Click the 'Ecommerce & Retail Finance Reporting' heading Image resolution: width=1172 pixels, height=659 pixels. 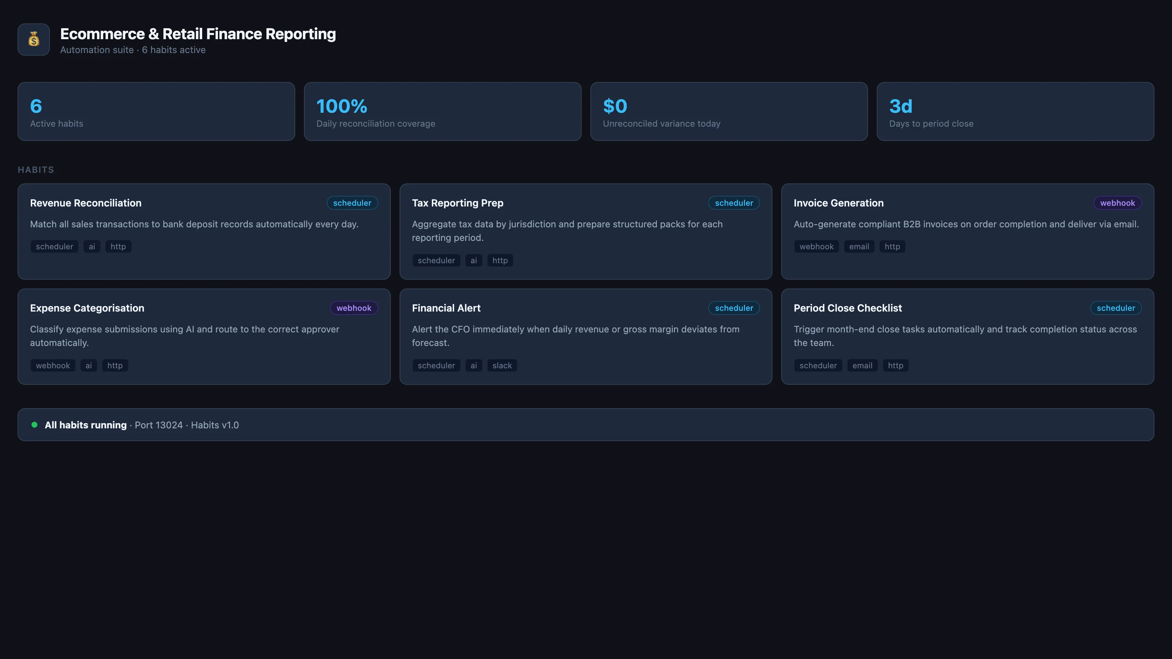198,34
